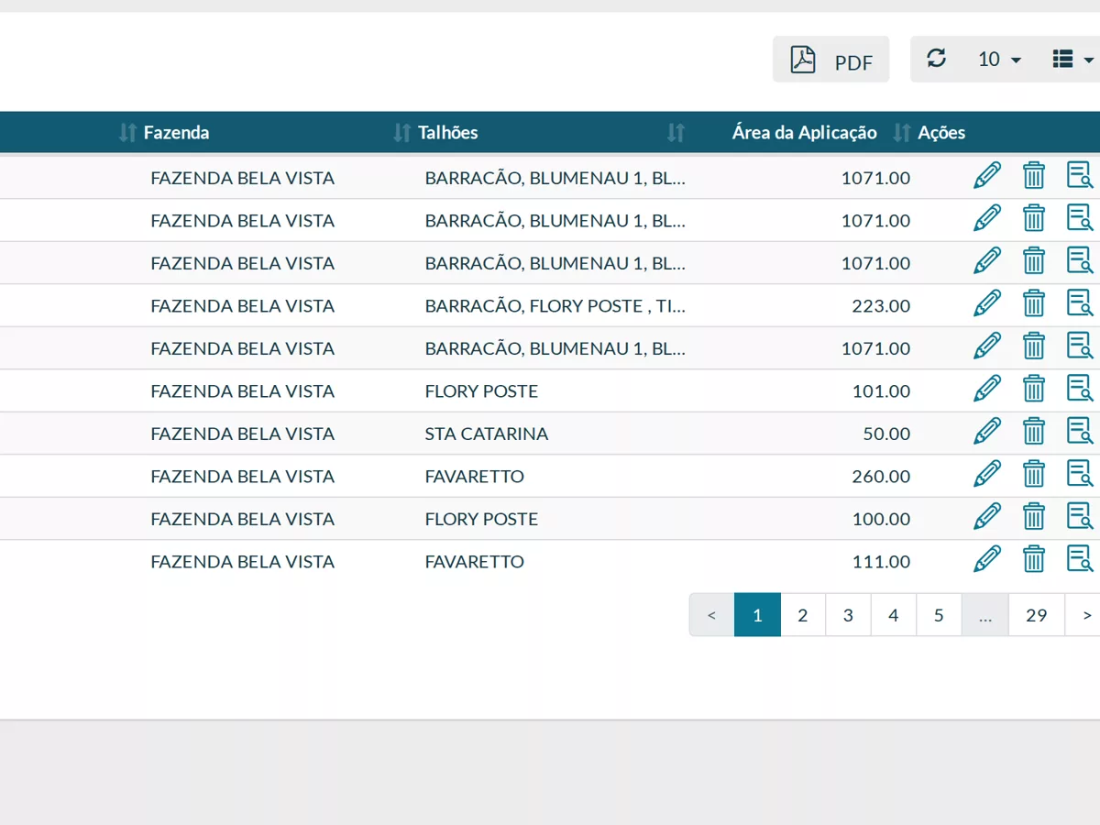Sort by the Fazenda column header
This screenshot has width=1100, height=825.
176,133
